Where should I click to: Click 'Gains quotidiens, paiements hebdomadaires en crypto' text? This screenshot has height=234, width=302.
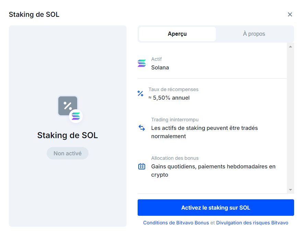pos(213,170)
